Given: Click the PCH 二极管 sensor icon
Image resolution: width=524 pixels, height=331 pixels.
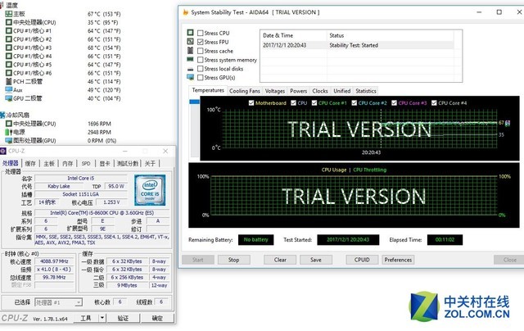Looking at the screenshot, I should tap(7, 83).
